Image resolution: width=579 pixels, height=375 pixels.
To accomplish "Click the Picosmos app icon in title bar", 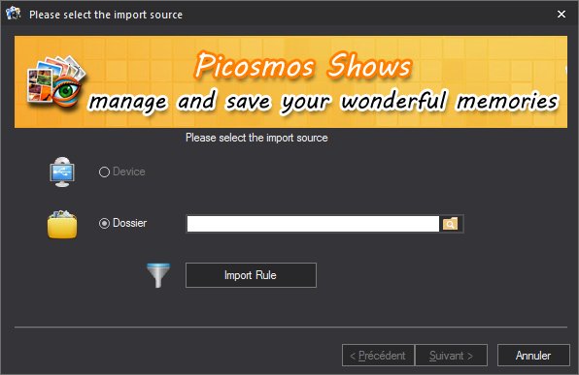I will [x=14, y=14].
